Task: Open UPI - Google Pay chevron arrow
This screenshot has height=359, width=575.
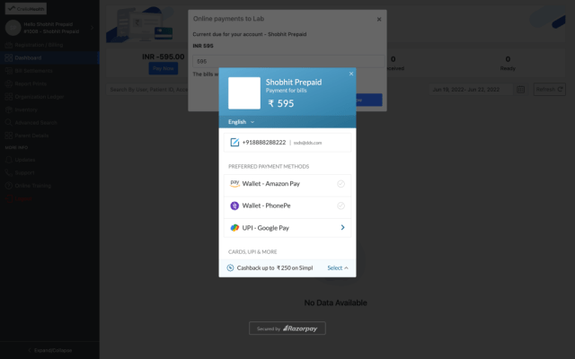Action: 342,227
